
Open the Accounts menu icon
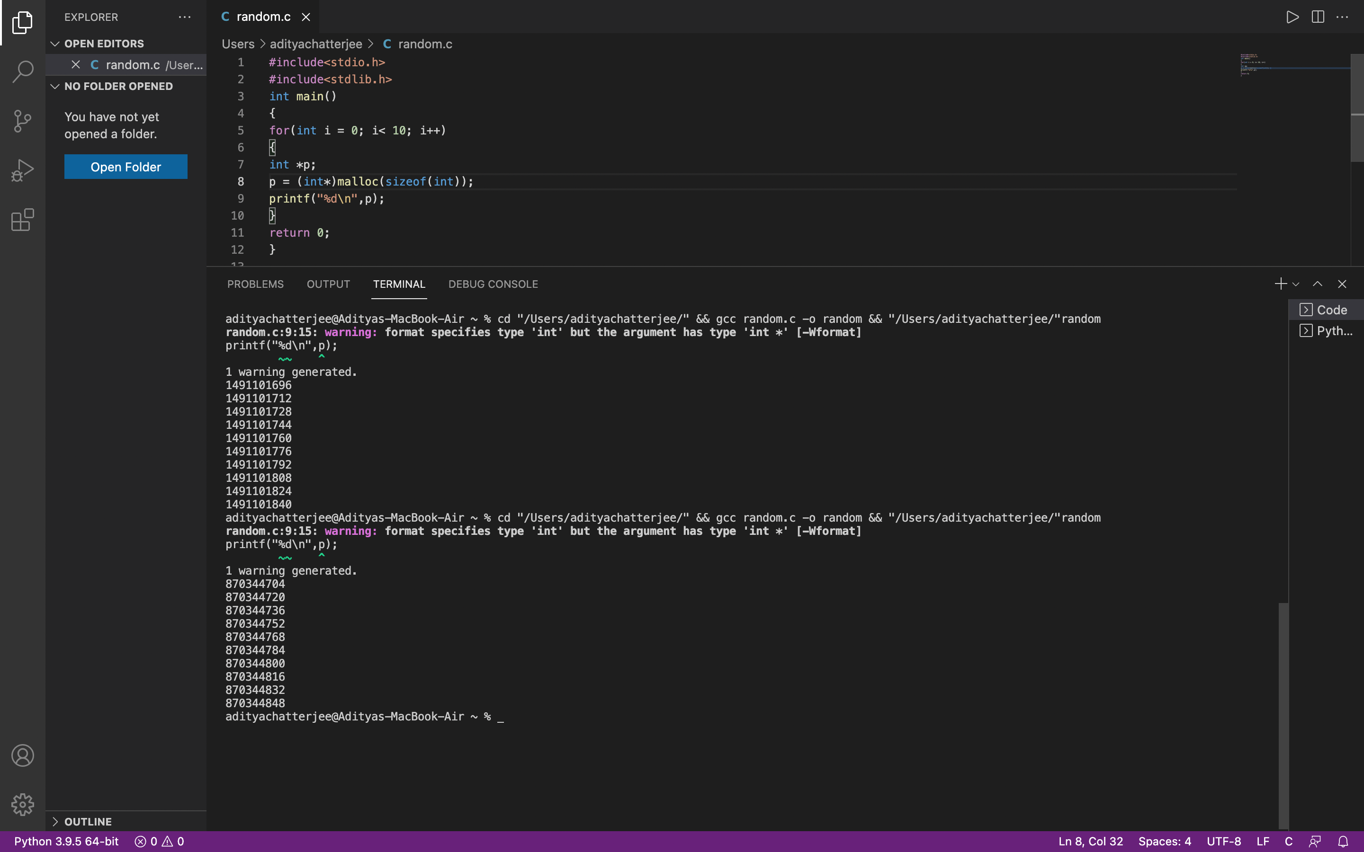coord(23,755)
